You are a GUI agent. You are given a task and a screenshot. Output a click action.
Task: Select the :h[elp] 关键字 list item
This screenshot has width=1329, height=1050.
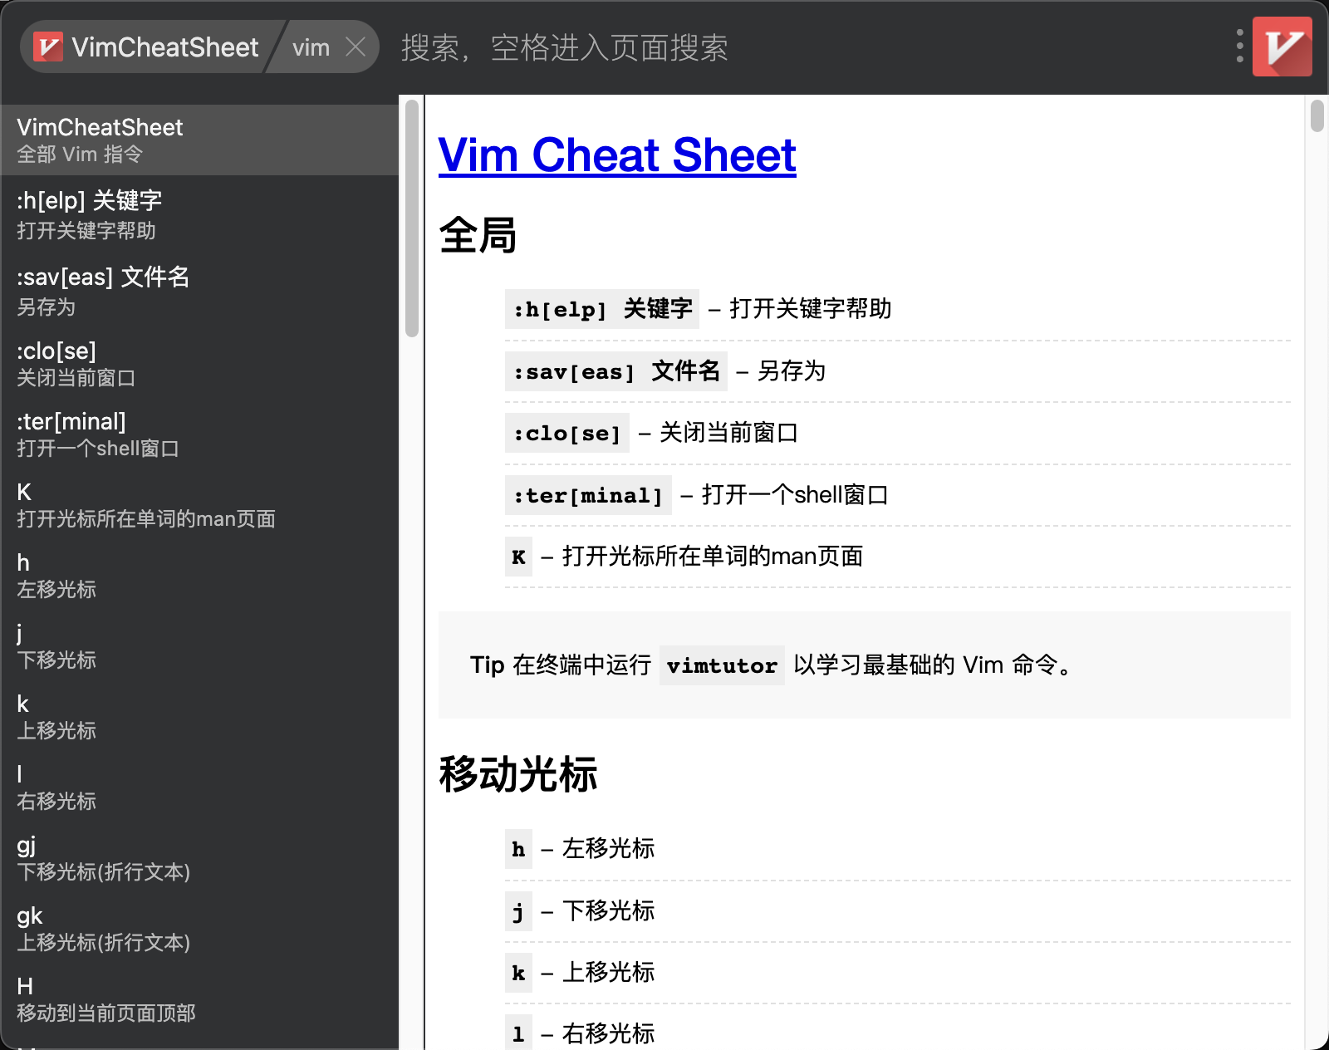199,214
